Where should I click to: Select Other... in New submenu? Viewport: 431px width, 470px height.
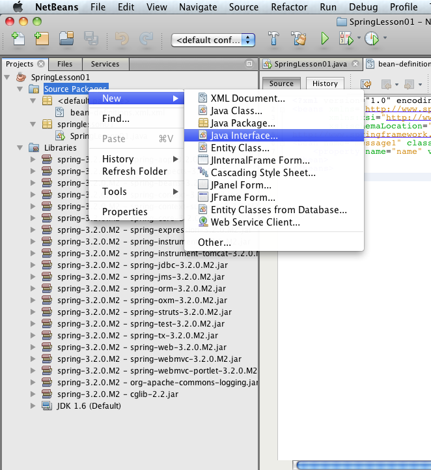pos(274,242)
